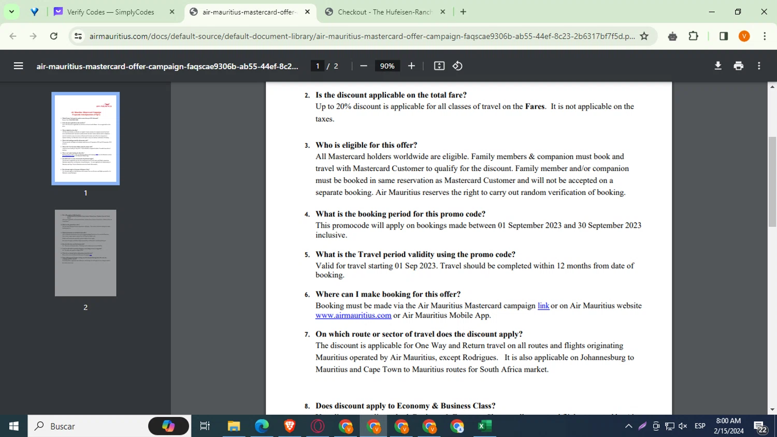Screen dimensions: 777x437
Task: Open the Mastercard campaign 'link' hyperlink
Action: [x=543, y=306]
